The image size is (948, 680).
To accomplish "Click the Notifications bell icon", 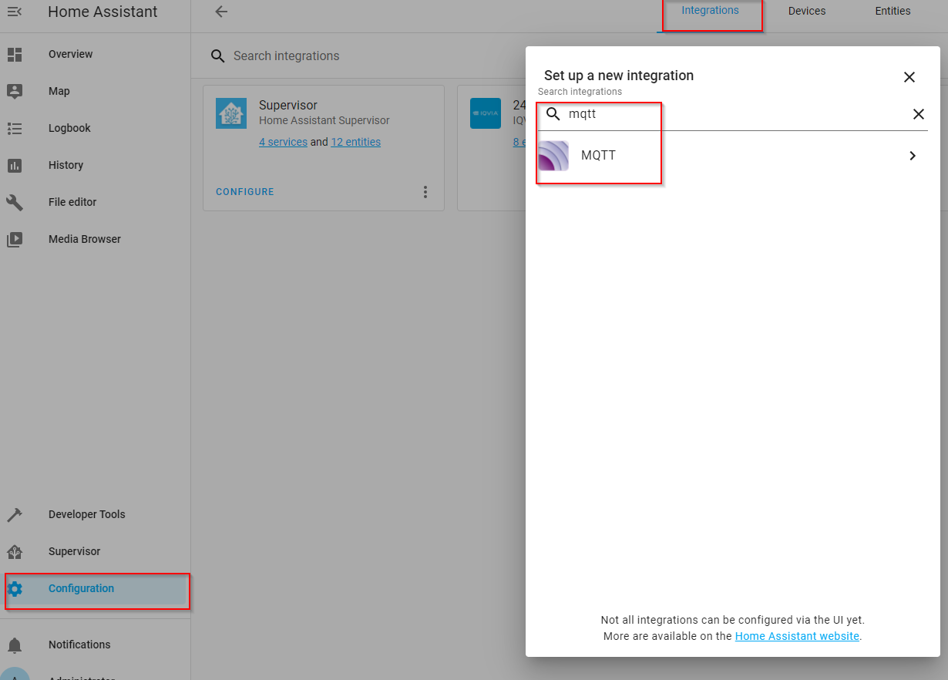I will (15, 645).
